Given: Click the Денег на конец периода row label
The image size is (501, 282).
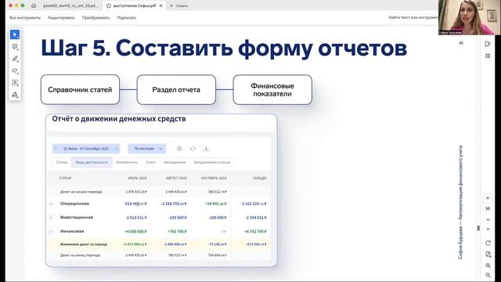Looking at the screenshot, I should 80,255.
